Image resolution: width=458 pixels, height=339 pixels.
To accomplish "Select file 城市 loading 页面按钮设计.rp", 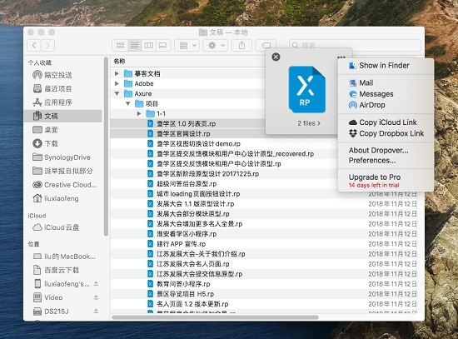I will pyautogui.click(x=198, y=194).
